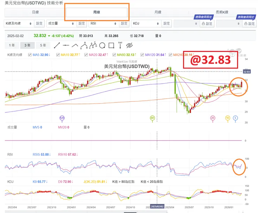This screenshot has height=213, width=258.
Task: Uncheck the MA20 checkbox
Action: (86, 55)
